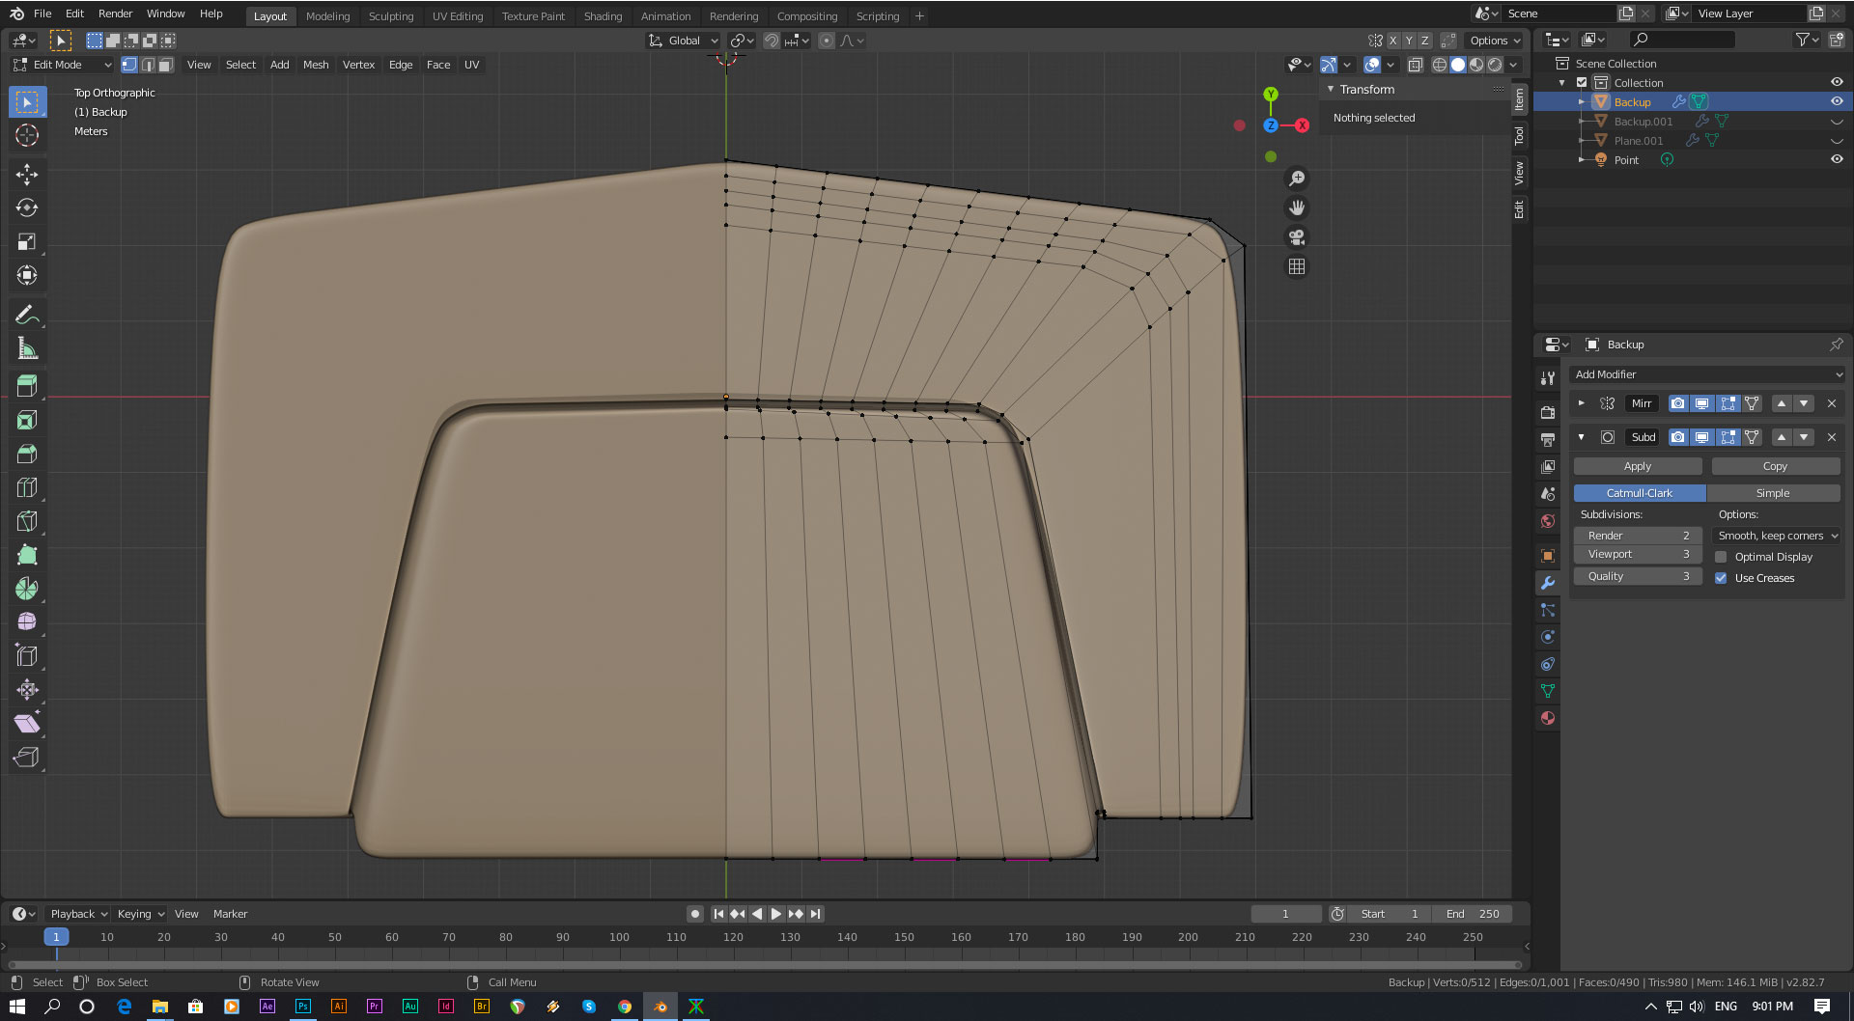This screenshot has width=1854, height=1021.
Task: Hide the Backup object in outliner
Action: click(1837, 101)
